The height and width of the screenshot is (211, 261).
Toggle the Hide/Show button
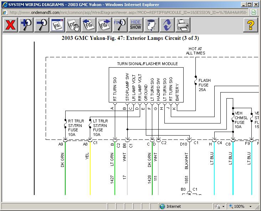pos(135,25)
